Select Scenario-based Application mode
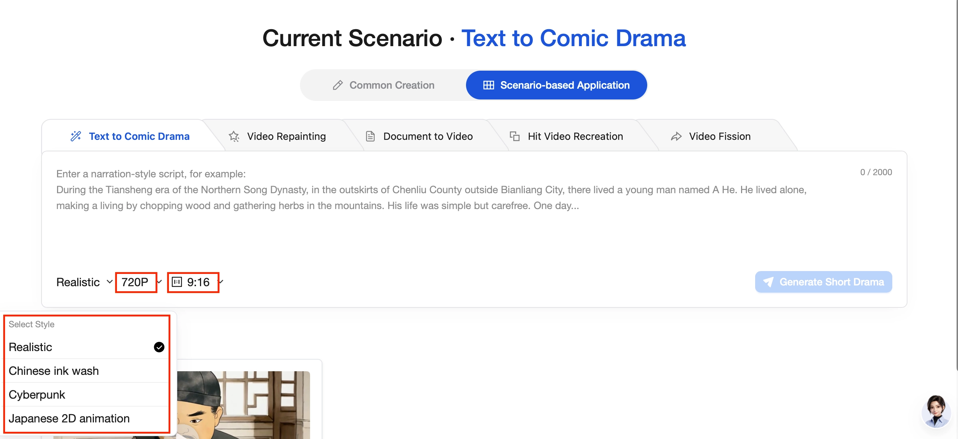 (556, 85)
